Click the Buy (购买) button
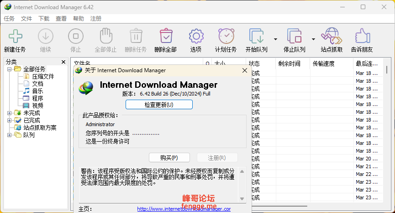 pos(169,158)
